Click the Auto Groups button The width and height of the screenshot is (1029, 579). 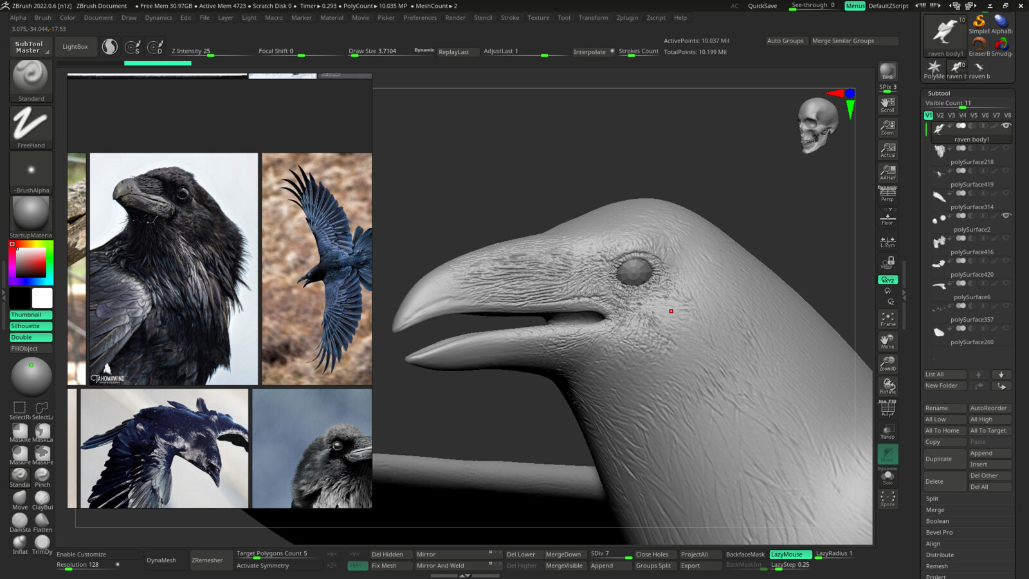click(785, 41)
